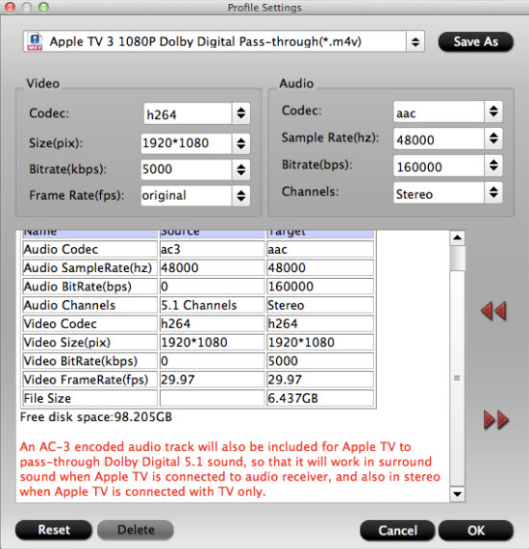Click the video size field showing 1920*1080
The image size is (529, 549).
click(x=187, y=143)
